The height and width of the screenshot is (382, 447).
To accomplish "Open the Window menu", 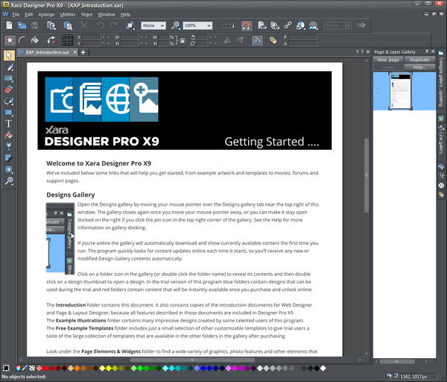I will point(107,15).
